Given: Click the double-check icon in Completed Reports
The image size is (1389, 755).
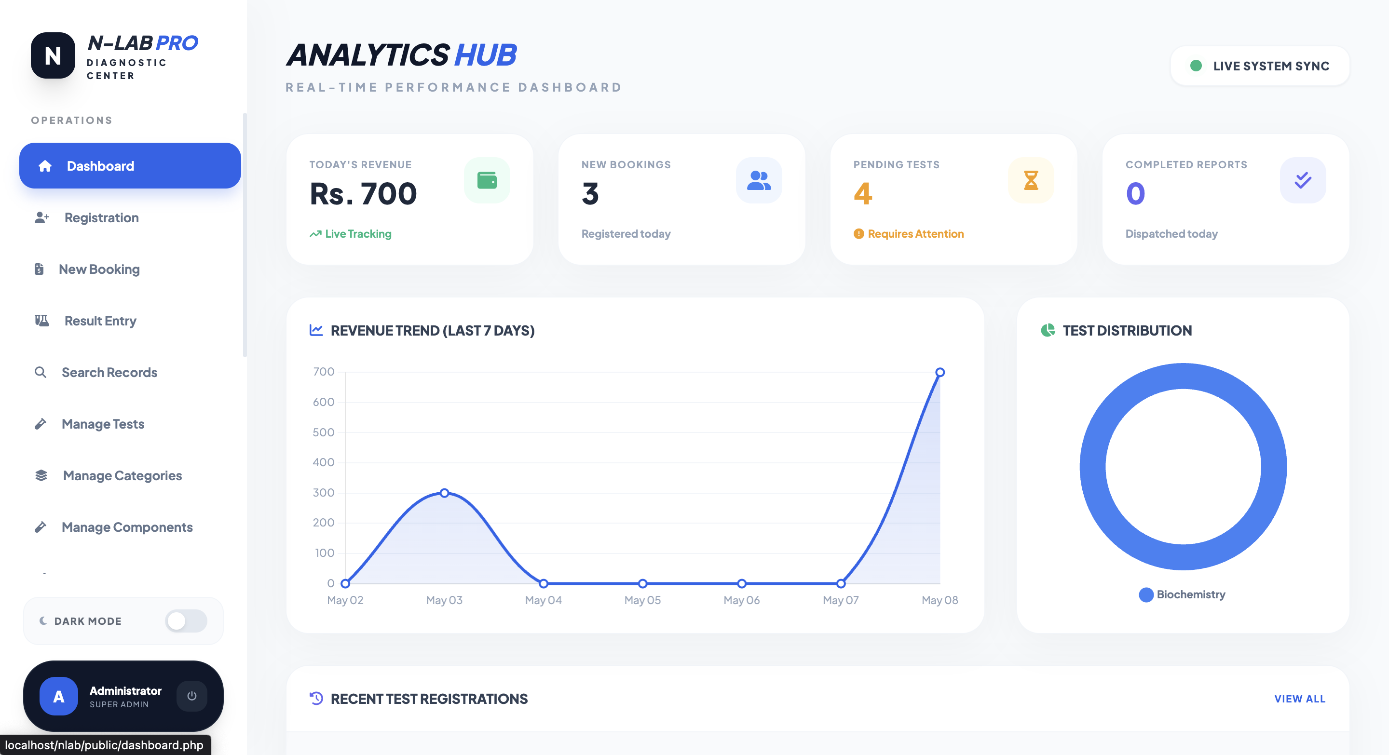Looking at the screenshot, I should 1303,180.
